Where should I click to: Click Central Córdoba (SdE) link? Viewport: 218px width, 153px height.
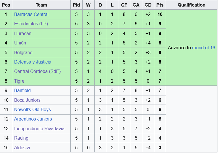[x=37, y=72]
